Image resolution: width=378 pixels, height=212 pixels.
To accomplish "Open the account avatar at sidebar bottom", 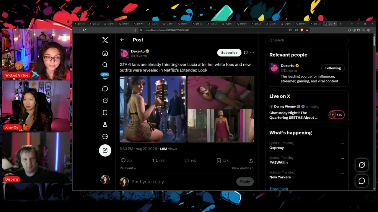I will tap(105, 179).
